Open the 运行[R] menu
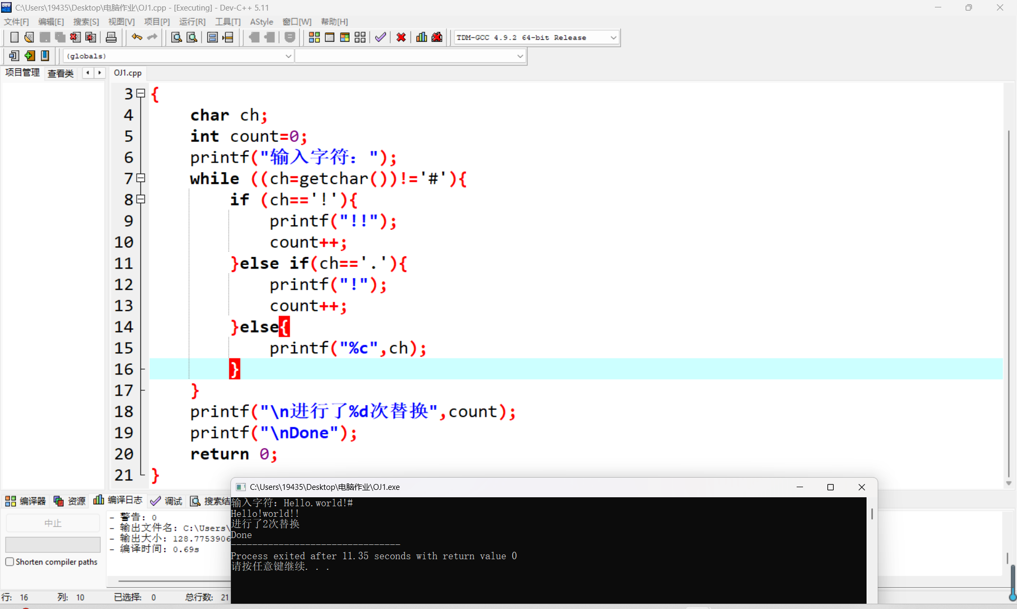This screenshot has width=1017, height=609. [x=192, y=22]
